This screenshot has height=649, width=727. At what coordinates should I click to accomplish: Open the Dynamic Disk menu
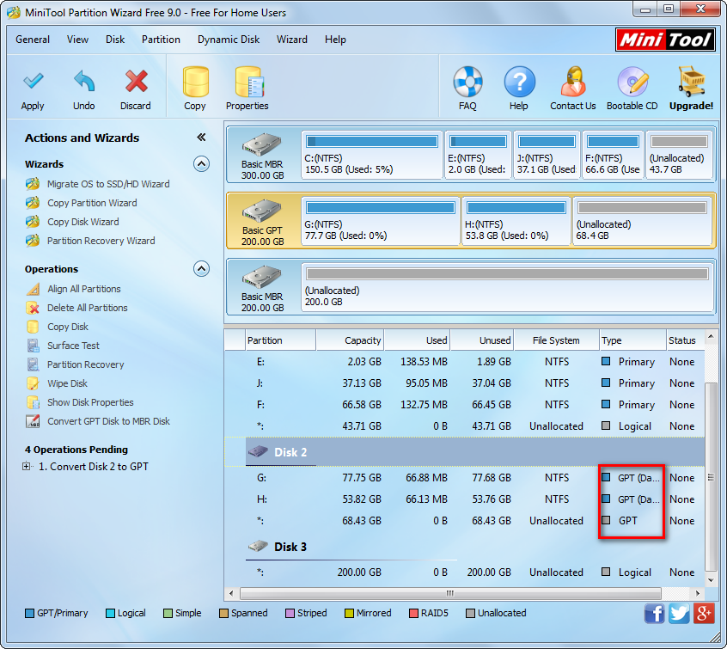228,40
